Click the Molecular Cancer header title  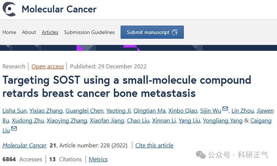(x=59, y=9)
